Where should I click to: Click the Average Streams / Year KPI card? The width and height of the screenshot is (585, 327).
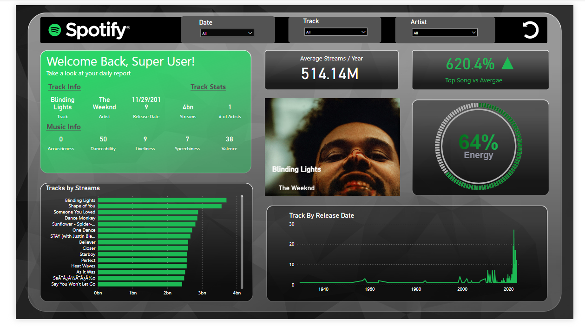click(331, 70)
